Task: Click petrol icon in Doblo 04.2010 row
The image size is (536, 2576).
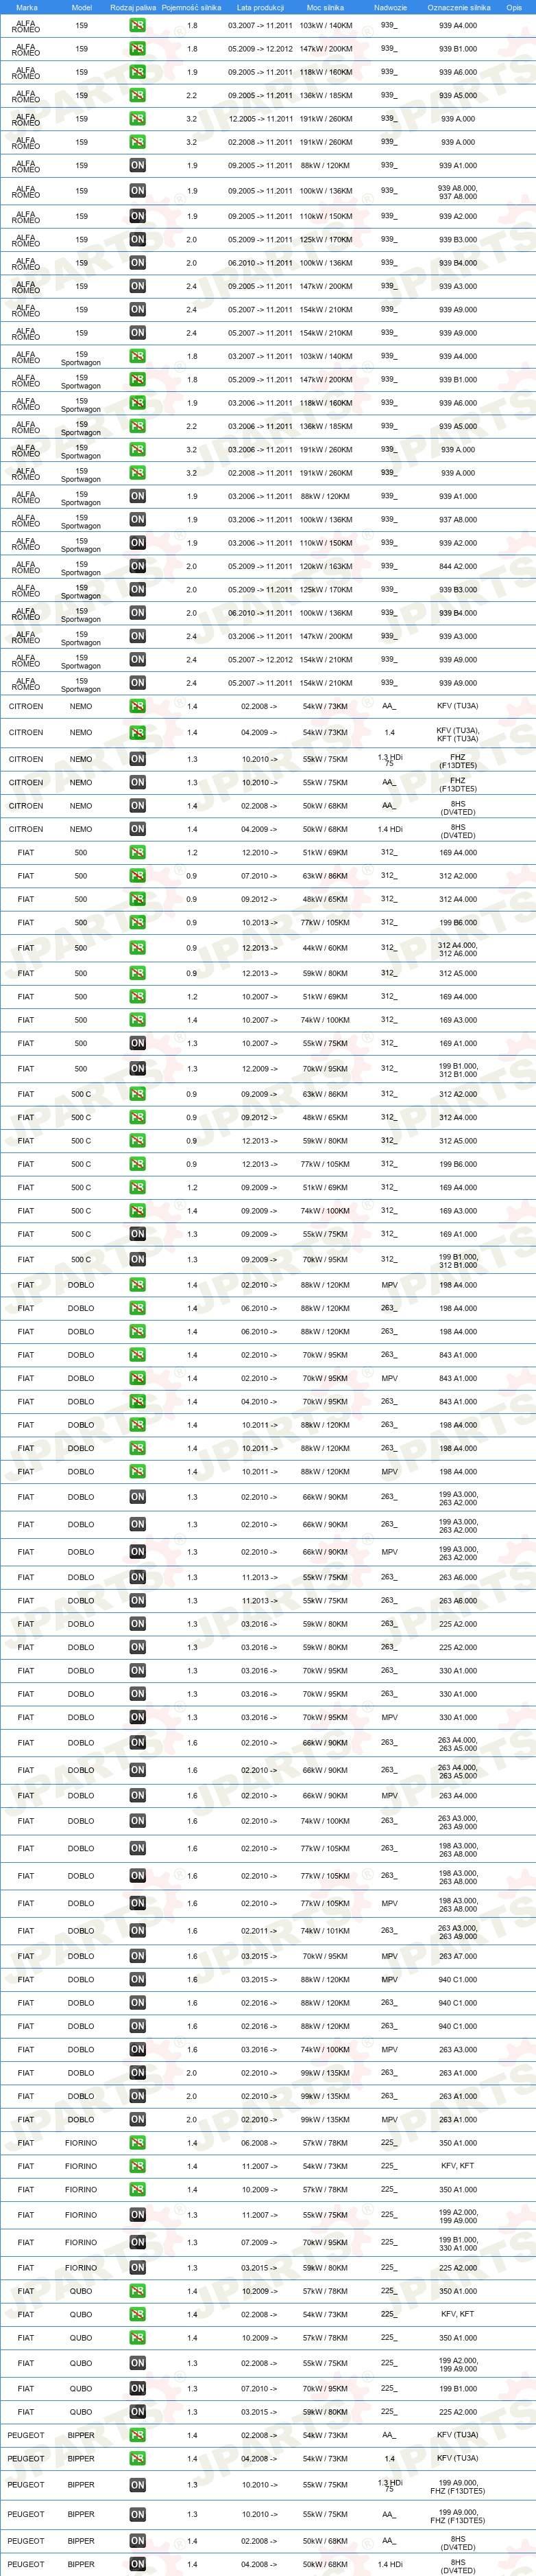Action: click(138, 1402)
